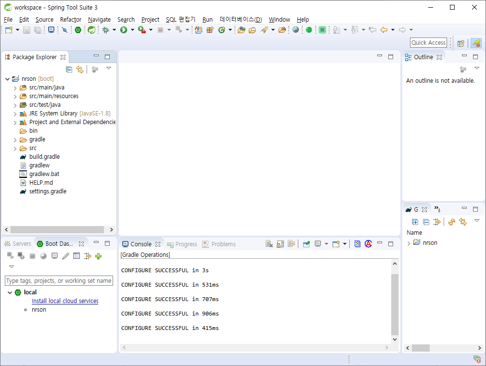Toggle Link with Selection in Gradle view

(x=463, y=222)
